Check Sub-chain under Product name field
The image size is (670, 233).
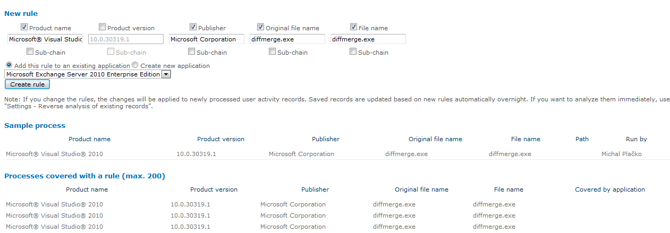tap(30, 51)
